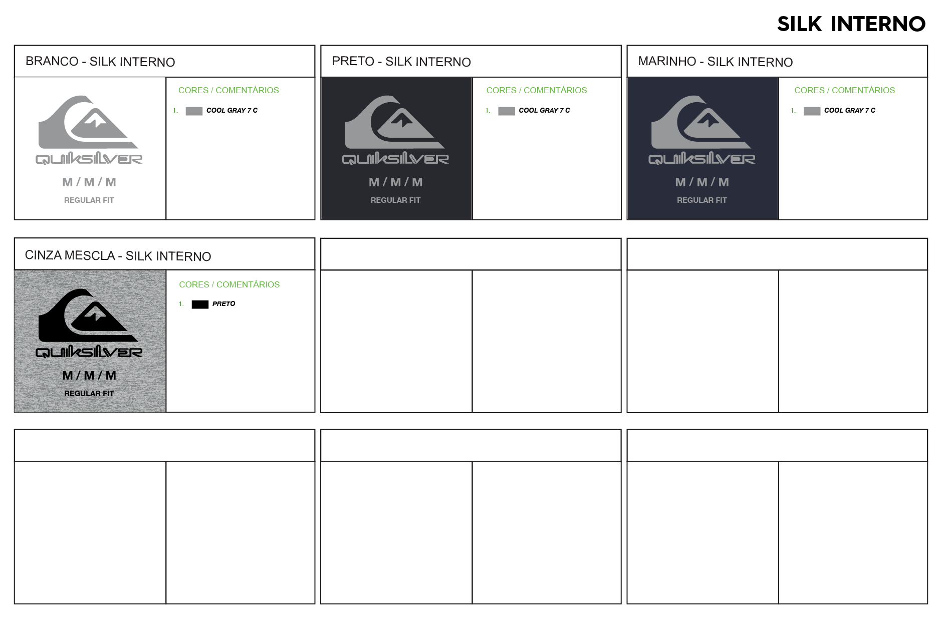Click REGULAR FIT text on gray mescla panel
940x626 pixels.
pos(89,394)
